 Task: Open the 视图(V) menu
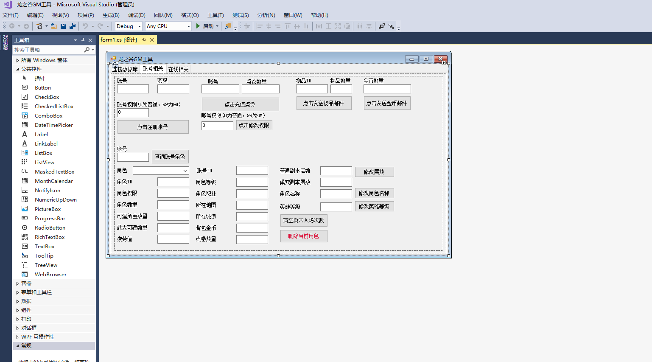[61, 15]
